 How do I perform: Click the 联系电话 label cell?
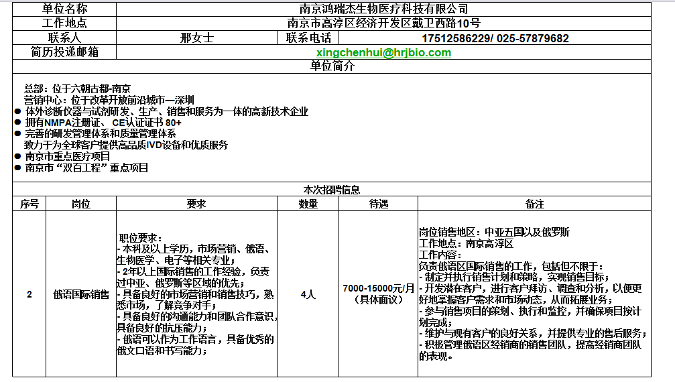pos(308,38)
